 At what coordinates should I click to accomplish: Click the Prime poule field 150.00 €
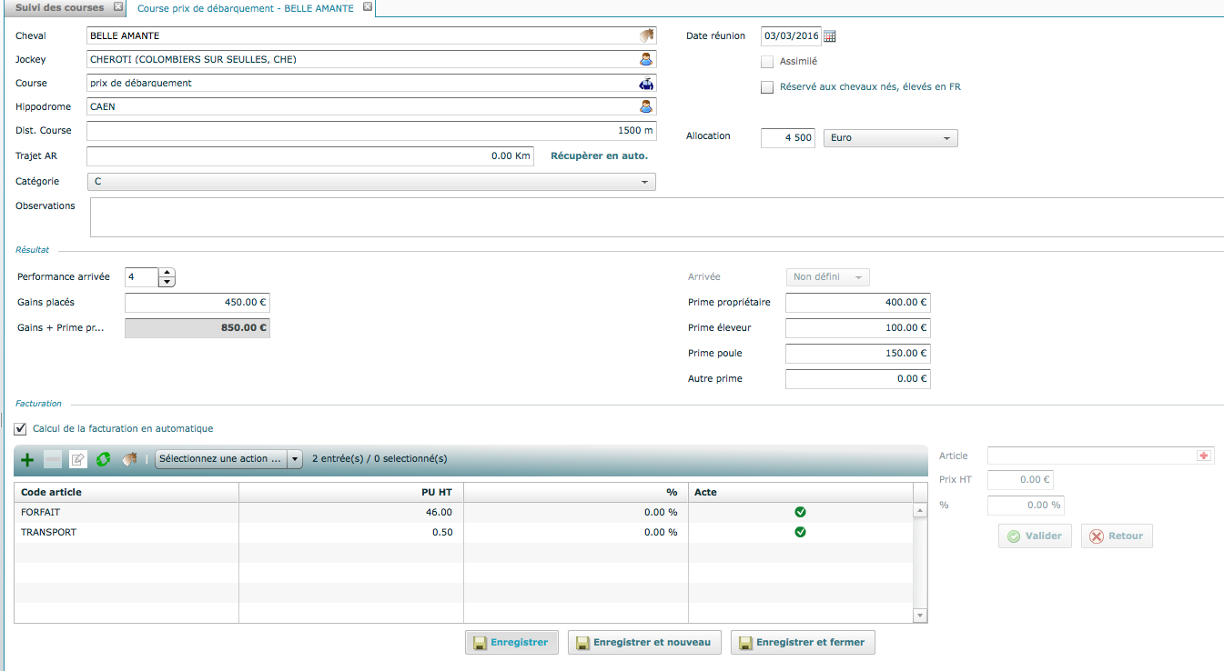(858, 354)
